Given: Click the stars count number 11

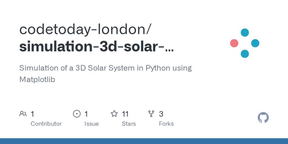Looking at the screenshot, I should click(125, 114).
